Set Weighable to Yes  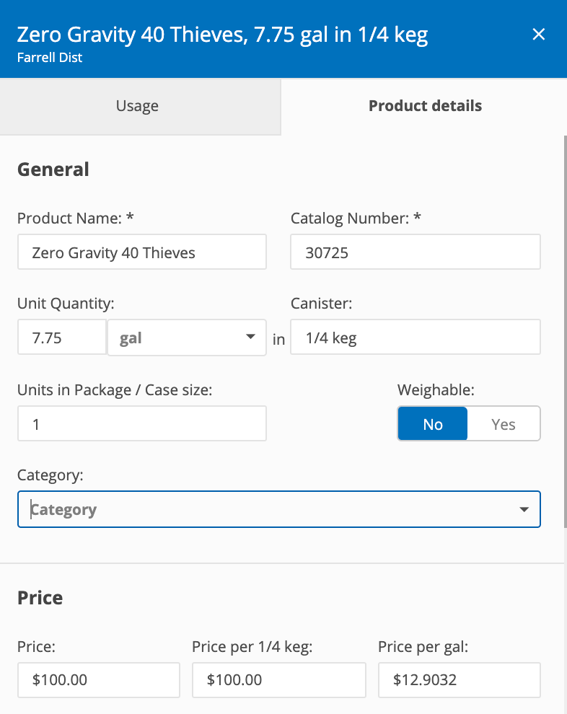pos(503,423)
